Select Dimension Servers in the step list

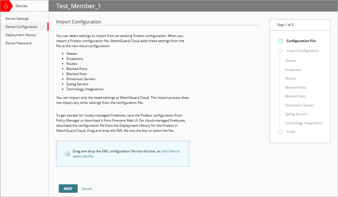299,105
